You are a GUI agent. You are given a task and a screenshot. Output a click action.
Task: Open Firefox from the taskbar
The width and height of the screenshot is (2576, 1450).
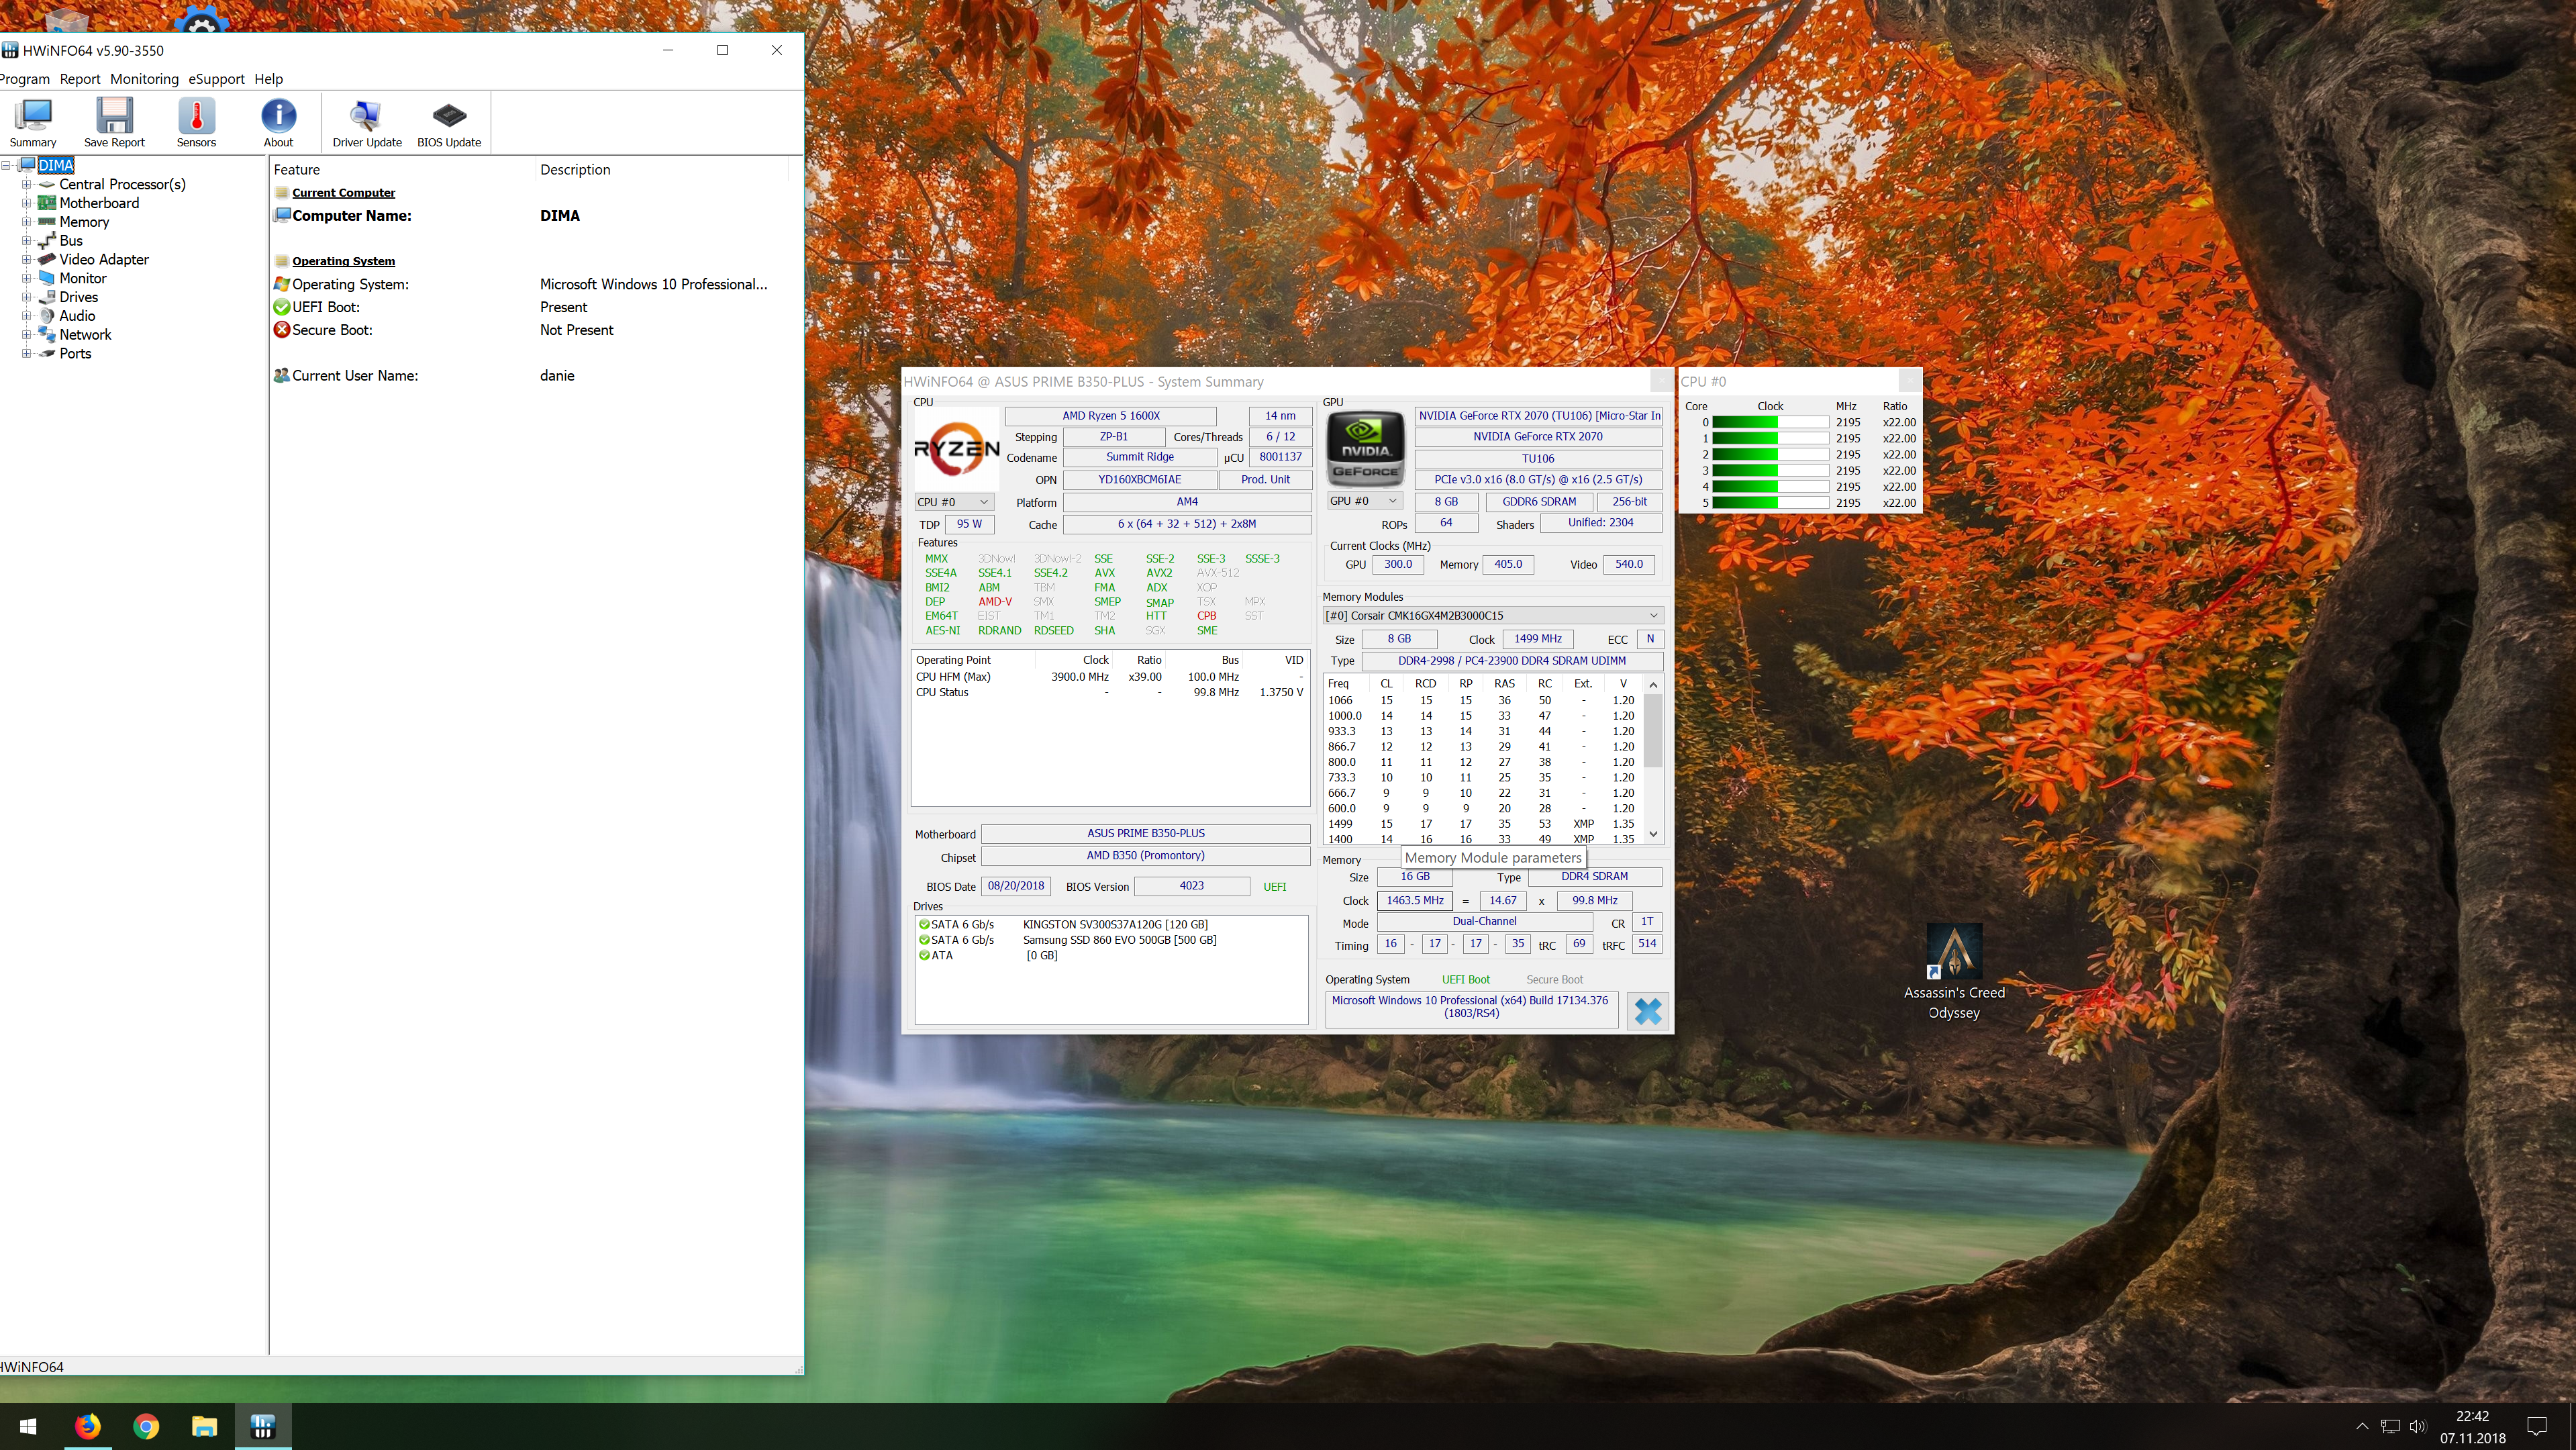pos(87,1426)
